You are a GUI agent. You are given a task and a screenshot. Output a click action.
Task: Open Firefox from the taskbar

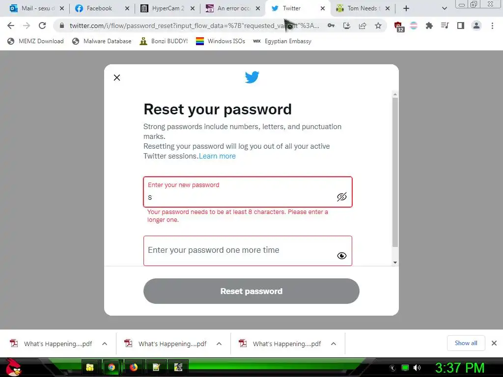pos(134,367)
